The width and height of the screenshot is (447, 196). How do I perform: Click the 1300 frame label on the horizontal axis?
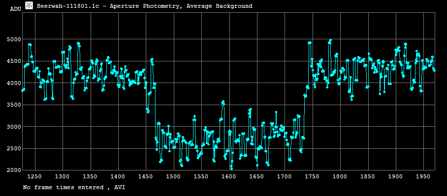(x=62, y=177)
